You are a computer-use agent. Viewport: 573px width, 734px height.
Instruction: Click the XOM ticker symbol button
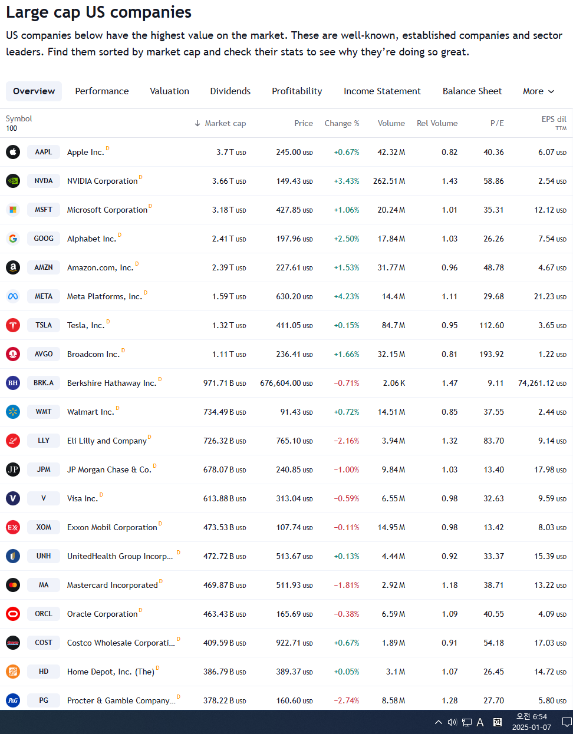tap(44, 527)
